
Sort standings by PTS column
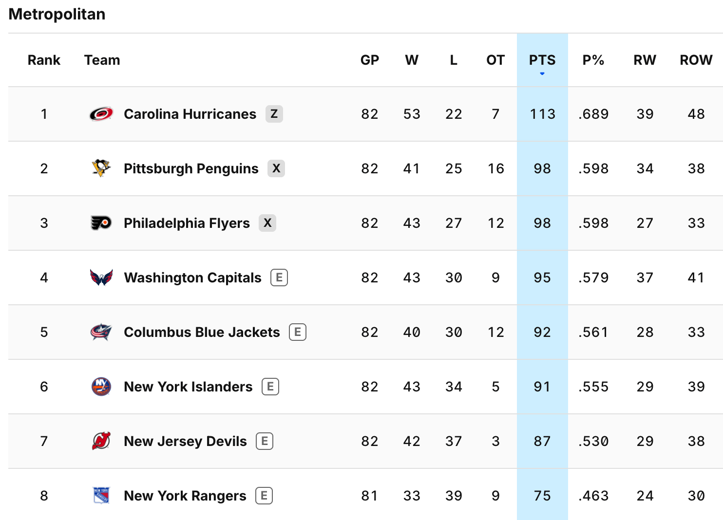coord(542,60)
